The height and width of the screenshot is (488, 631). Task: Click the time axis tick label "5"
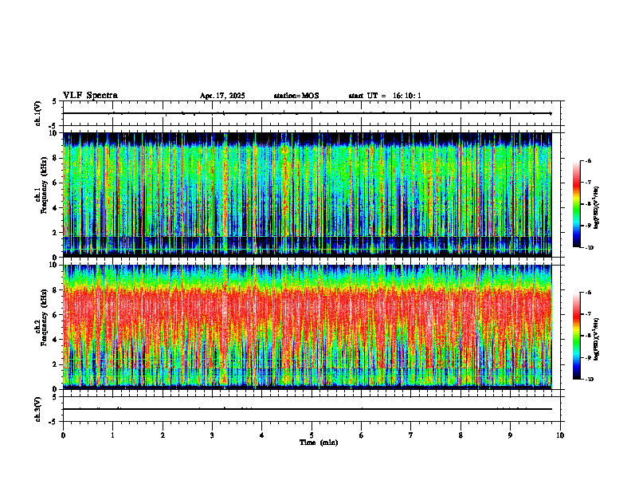[x=312, y=435]
